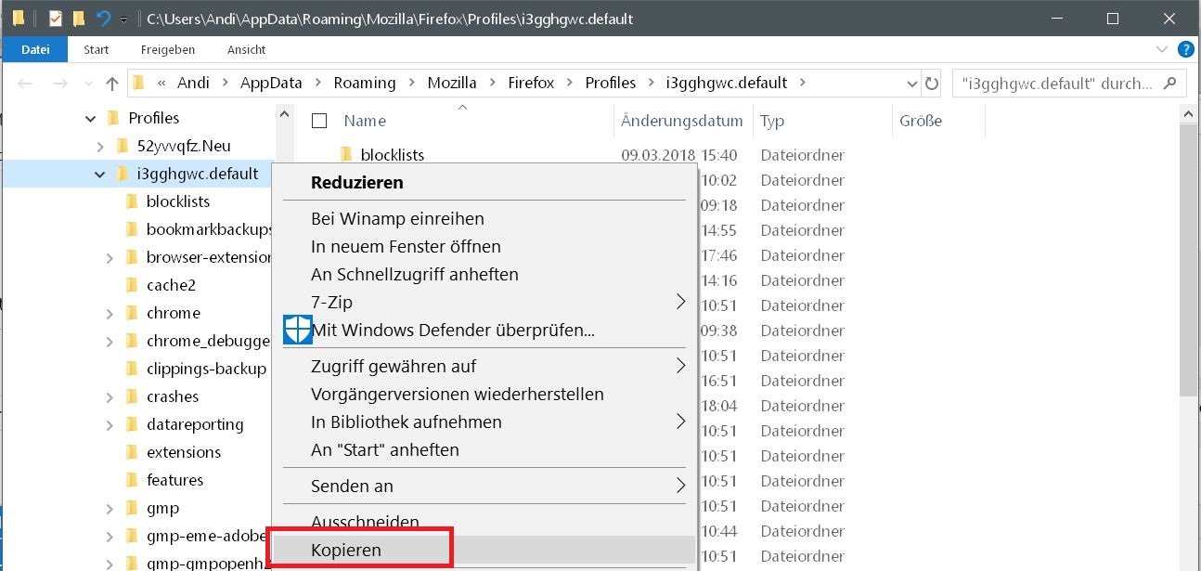
Task: Open the Datei ribbon tab
Action: coord(35,49)
